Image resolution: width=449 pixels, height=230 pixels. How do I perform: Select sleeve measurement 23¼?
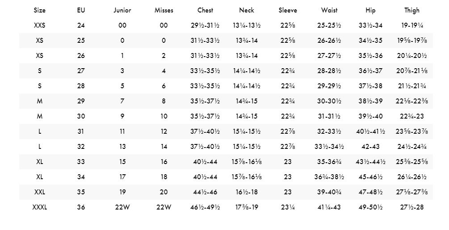click(288, 207)
